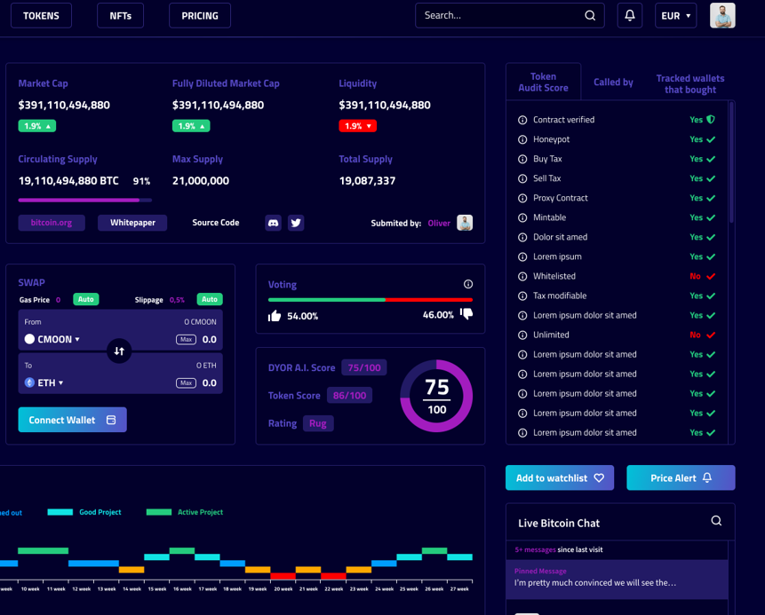Image resolution: width=765 pixels, height=615 pixels.
Task: Click the CMOON token circle icon
Action: pos(29,339)
